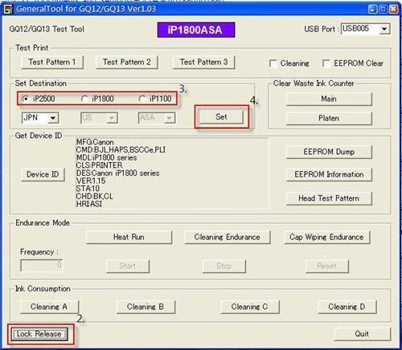
Task: Clear the Platen waste ink counter
Action: pos(329,118)
